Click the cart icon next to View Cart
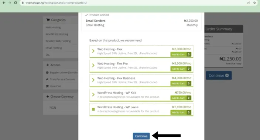 coord(47,86)
